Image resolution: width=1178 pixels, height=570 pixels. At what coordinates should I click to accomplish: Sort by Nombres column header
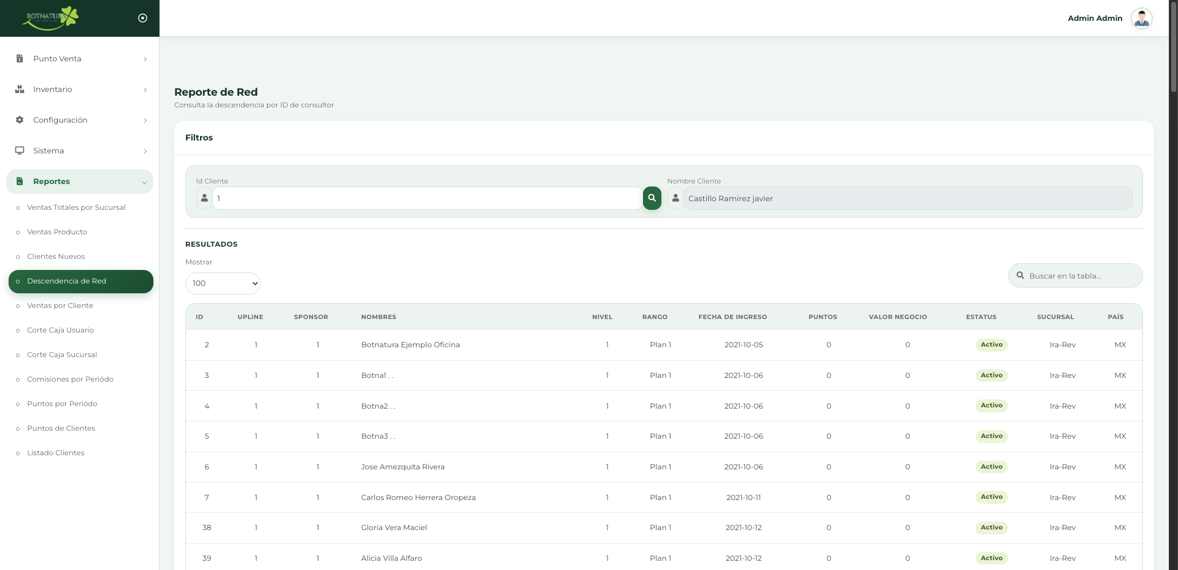pos(379,317)
